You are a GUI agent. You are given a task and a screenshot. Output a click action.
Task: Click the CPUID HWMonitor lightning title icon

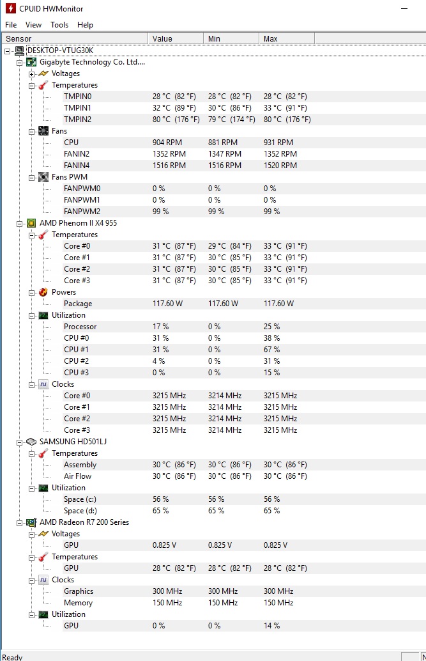tap(10, 9)
